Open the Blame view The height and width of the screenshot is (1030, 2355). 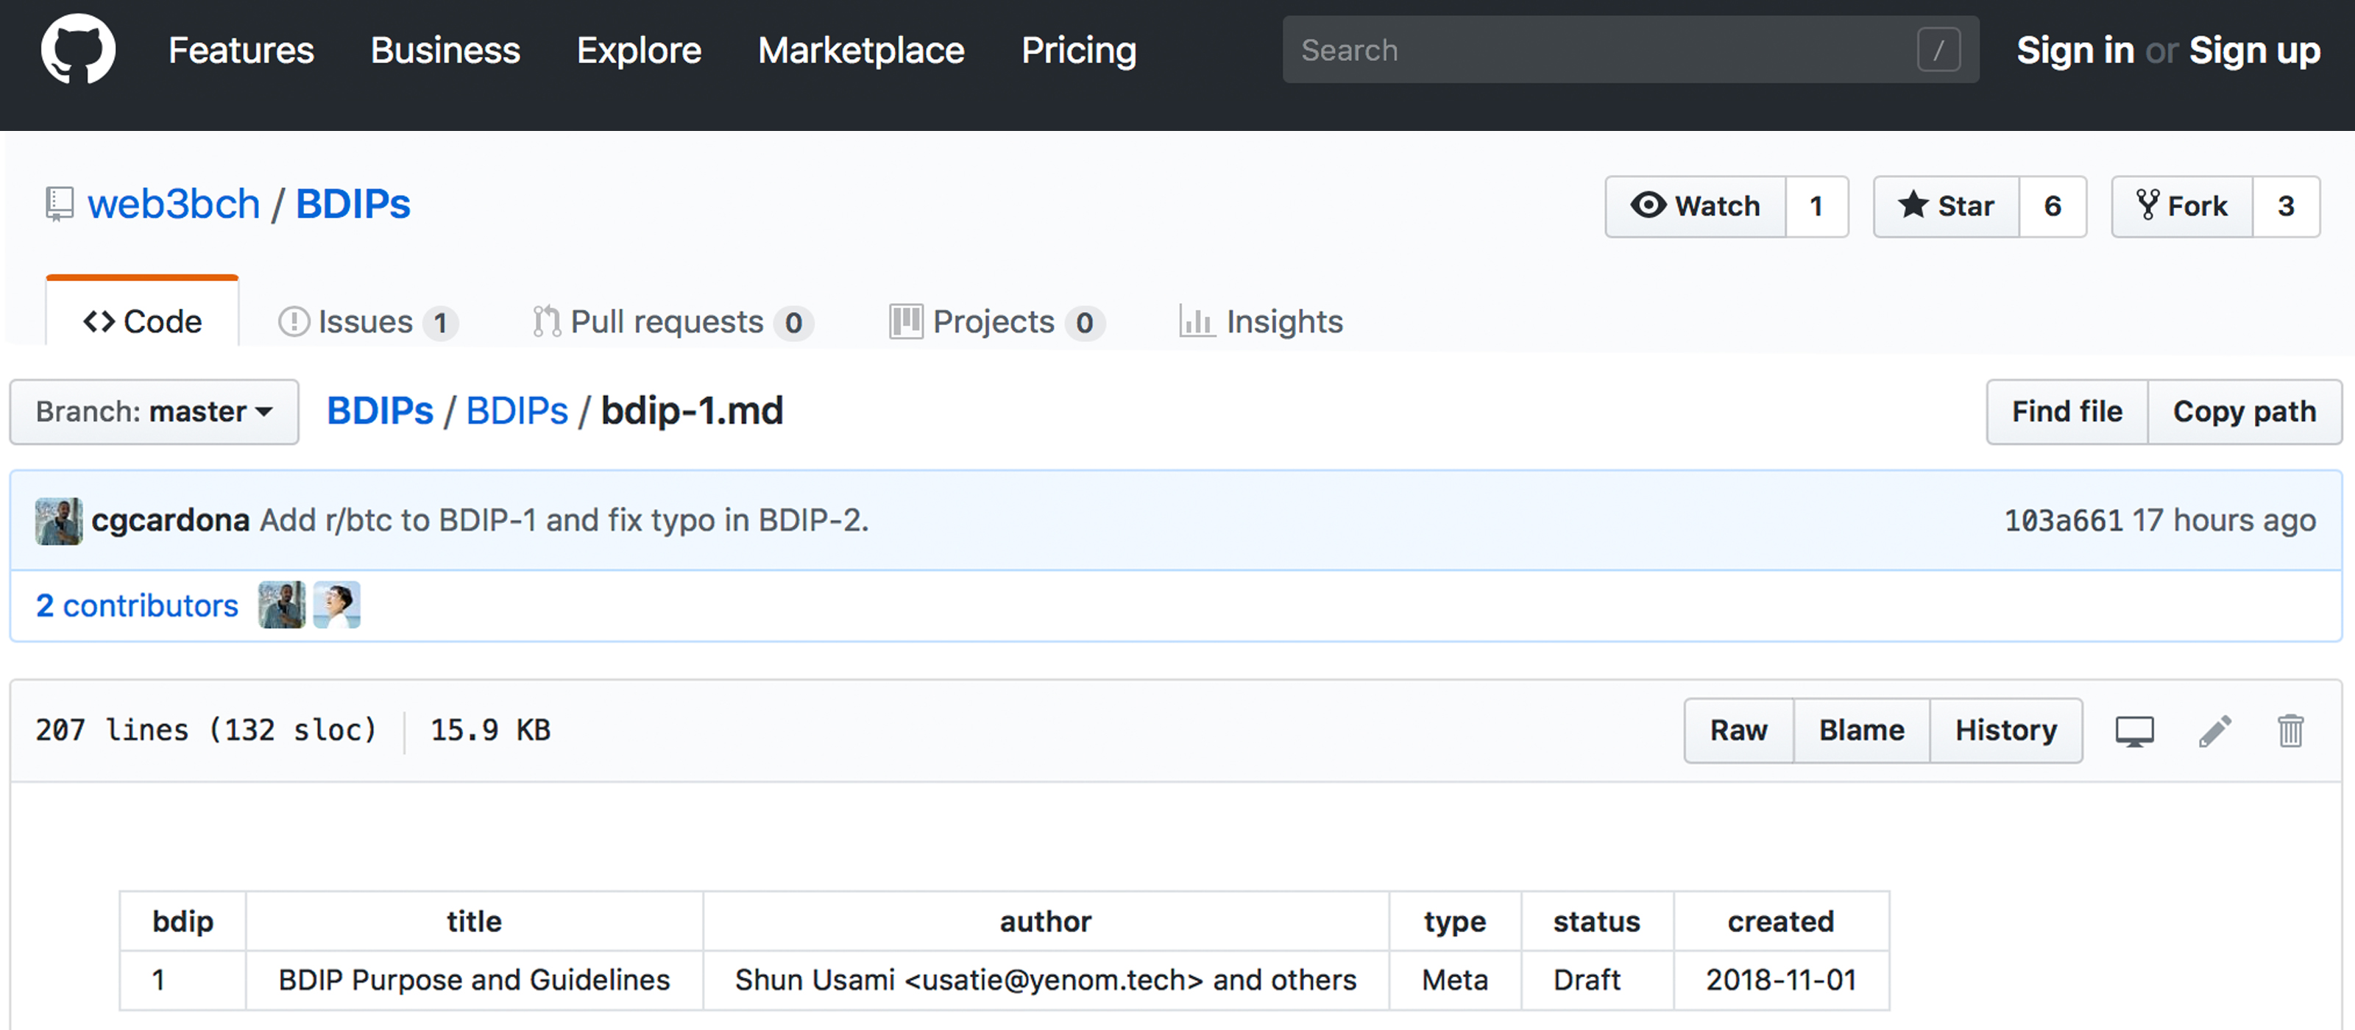click(x=1861, y=731)
